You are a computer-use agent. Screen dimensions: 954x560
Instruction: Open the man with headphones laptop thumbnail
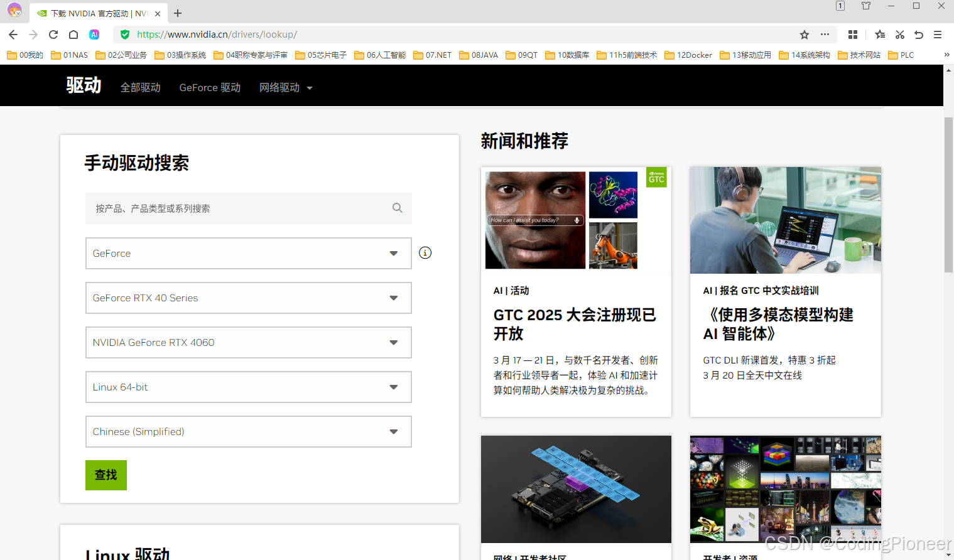786,220
